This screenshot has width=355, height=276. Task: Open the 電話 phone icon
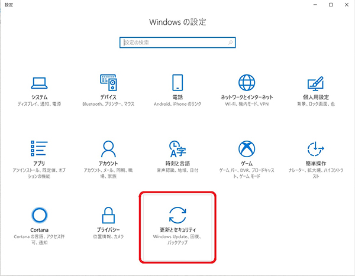(x=177, y=83)
